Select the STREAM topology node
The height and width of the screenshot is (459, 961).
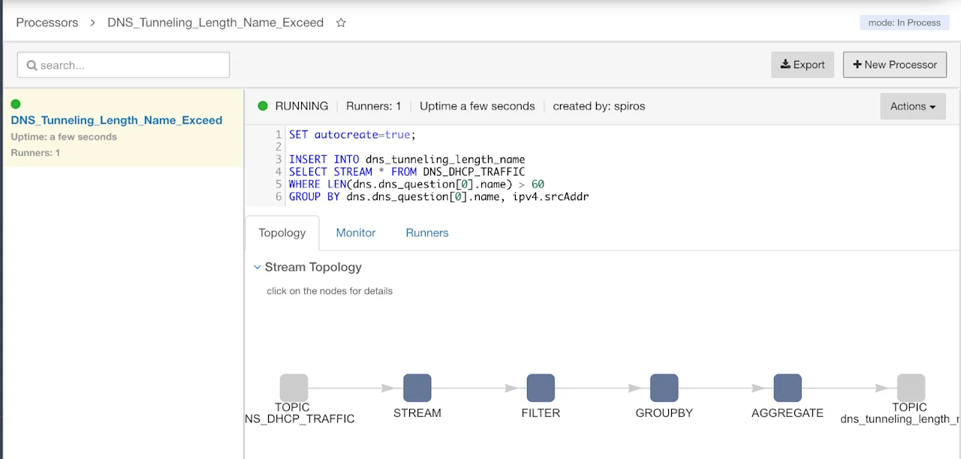pos(417,388)
